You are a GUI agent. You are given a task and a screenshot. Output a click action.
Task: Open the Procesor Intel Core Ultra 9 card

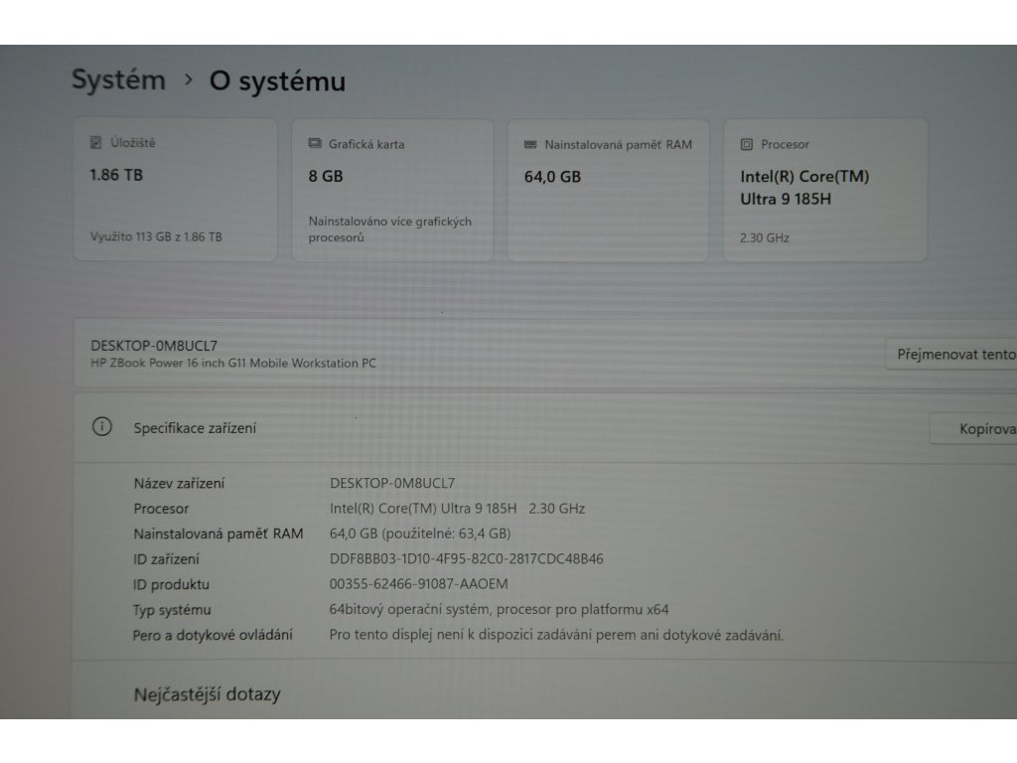tap(825, 190)
